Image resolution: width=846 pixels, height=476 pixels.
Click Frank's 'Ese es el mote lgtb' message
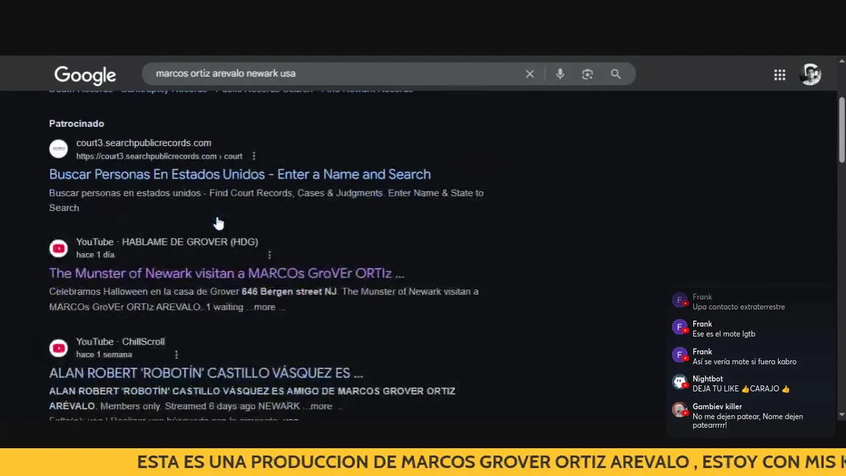(x=724, y=334)
